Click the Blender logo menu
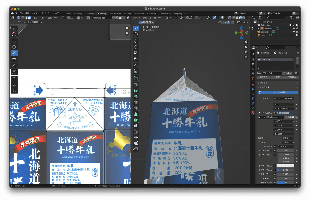 point(12,13)
